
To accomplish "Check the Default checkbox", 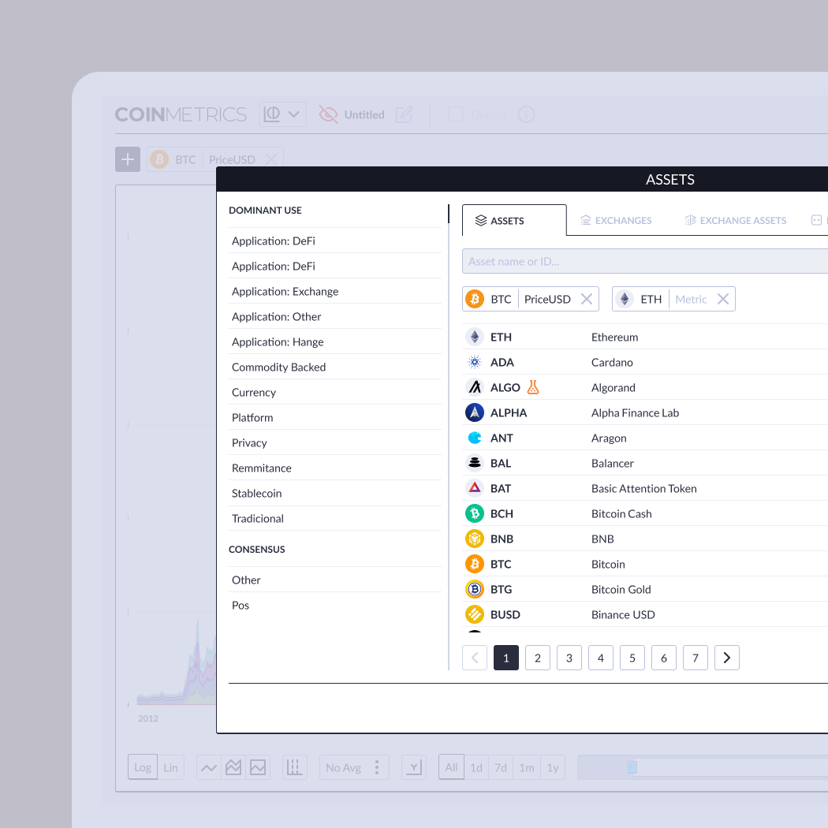I will coord(455,114).
